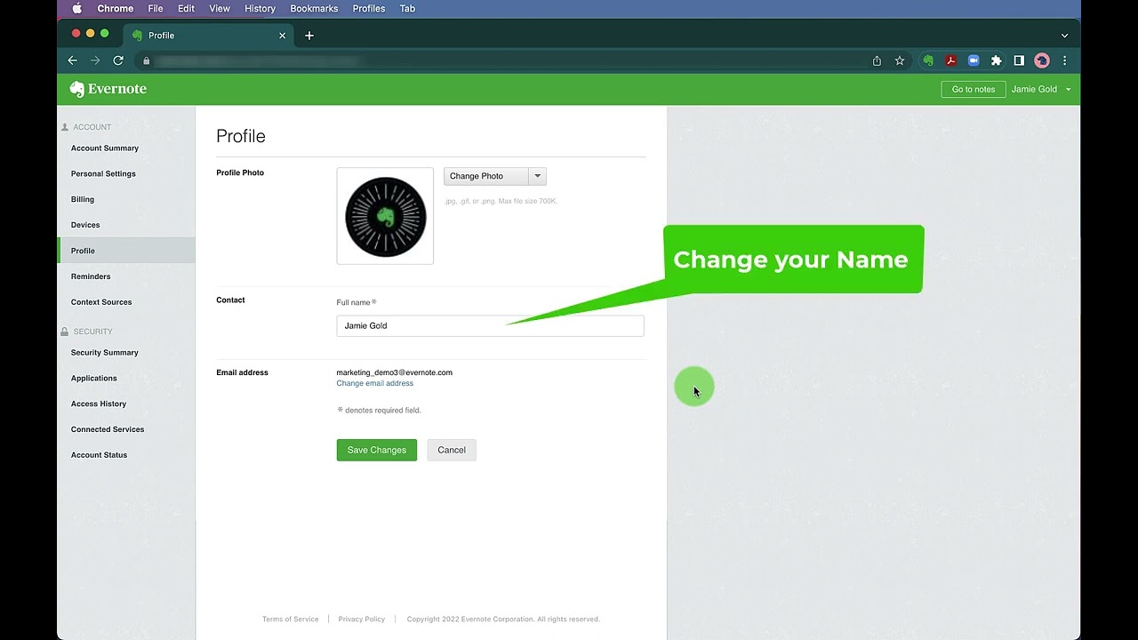Open the File menu
Viewport: 1138px width, 640px height.
(x=156, y=8)
